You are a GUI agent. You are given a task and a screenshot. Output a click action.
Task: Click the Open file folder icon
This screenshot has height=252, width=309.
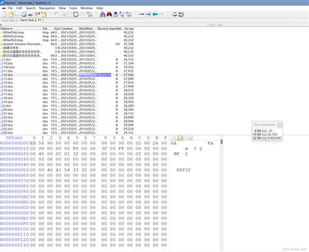pos(11,14)
